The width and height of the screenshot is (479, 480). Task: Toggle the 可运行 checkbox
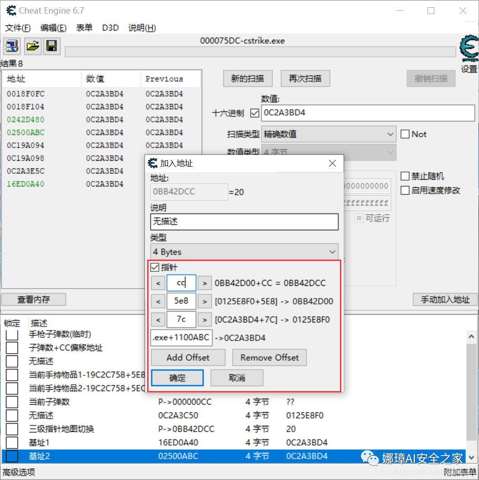click(359, 218)
